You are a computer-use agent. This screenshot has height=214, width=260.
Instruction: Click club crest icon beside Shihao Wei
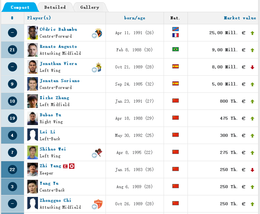tap(98, 152)
